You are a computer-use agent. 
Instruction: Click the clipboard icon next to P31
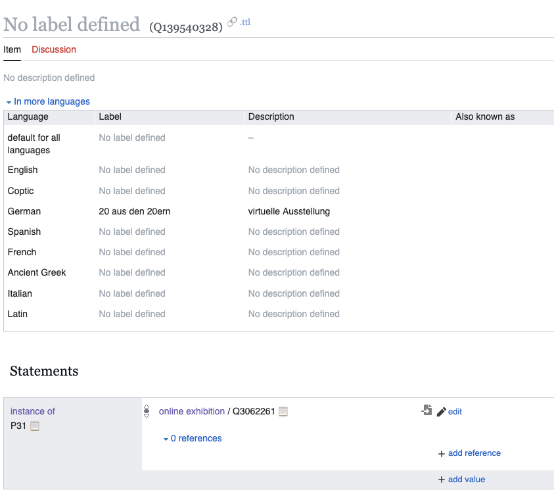[35, 426]
